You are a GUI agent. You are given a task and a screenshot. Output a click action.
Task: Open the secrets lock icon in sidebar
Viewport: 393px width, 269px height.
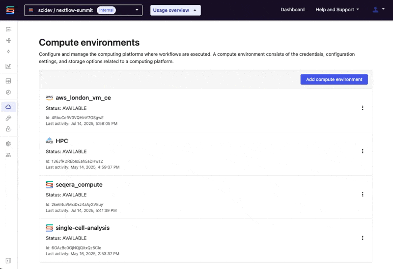click(8, 129)
